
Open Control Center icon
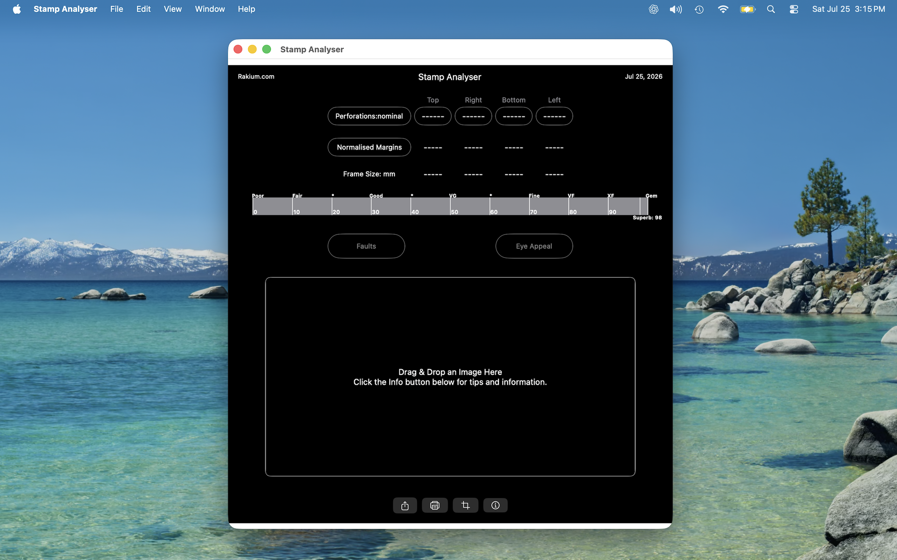[794, 9]
